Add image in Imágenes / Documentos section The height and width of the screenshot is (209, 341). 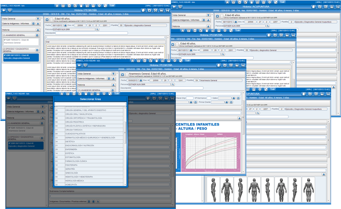89,202
